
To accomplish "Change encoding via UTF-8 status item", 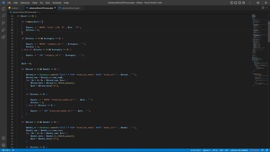I will (x=215, y=150).
